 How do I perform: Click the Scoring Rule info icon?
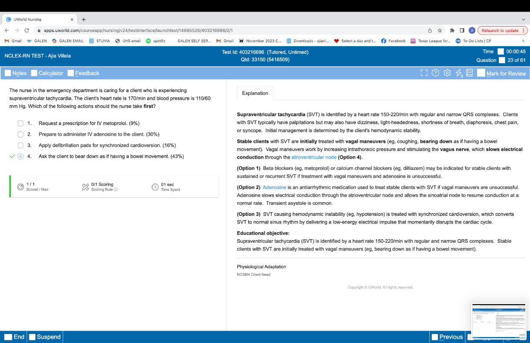(x=116, y=189)
